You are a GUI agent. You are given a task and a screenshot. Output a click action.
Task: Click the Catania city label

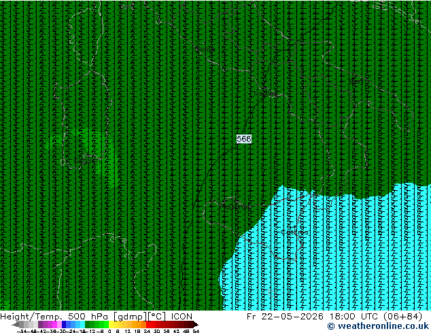pos(294,232)
